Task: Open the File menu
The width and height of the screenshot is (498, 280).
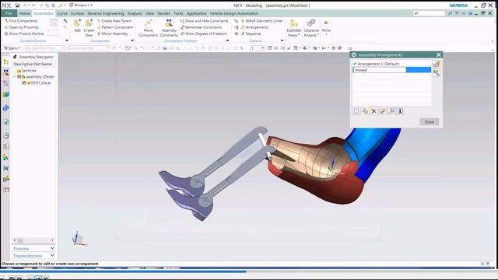Action: tap(9, 14)
